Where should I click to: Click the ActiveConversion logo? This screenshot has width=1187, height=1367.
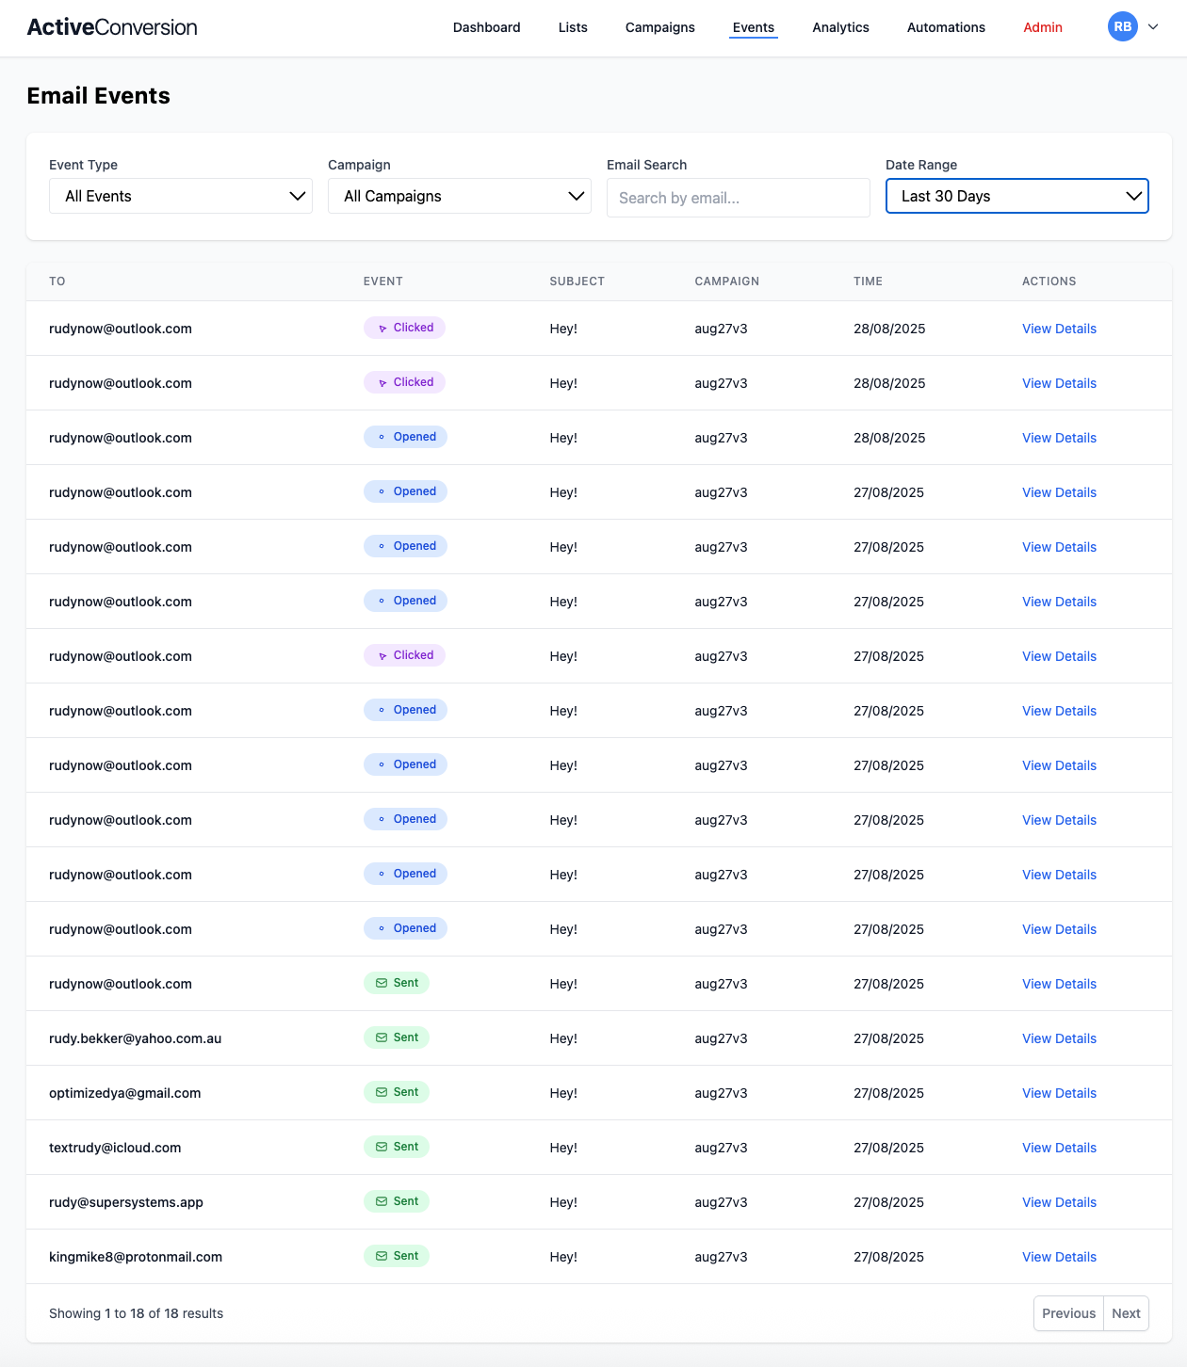pyautogui.click(x=112, y=27)
